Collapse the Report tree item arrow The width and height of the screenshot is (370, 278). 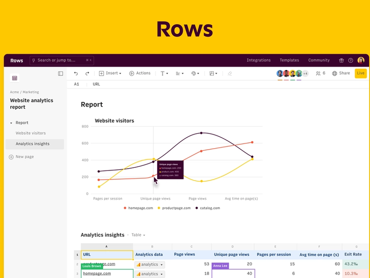click(11, 123)
